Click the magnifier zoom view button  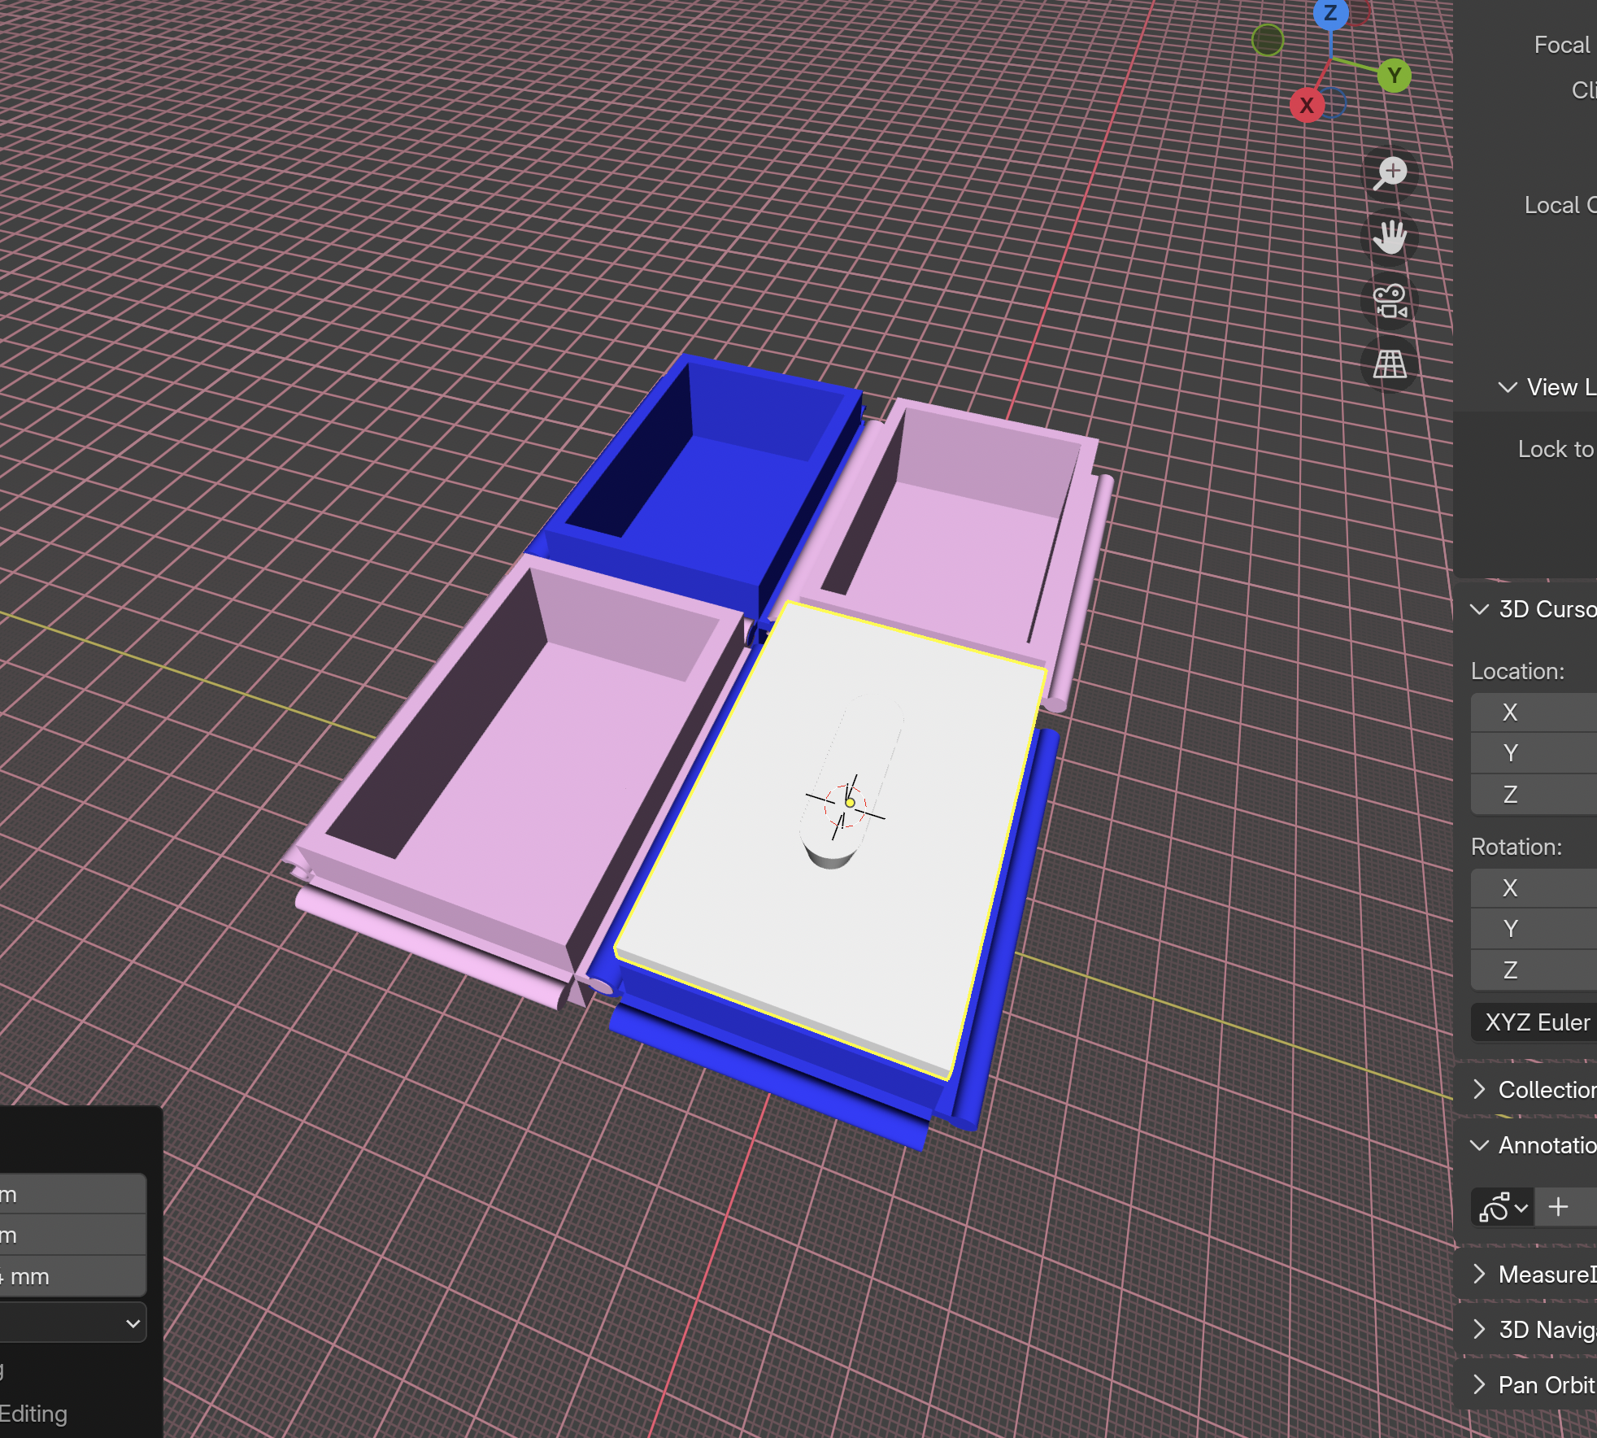1390,173
